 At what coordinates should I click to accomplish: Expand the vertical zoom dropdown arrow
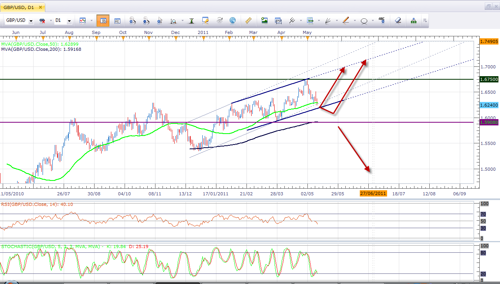click(182, 21)
